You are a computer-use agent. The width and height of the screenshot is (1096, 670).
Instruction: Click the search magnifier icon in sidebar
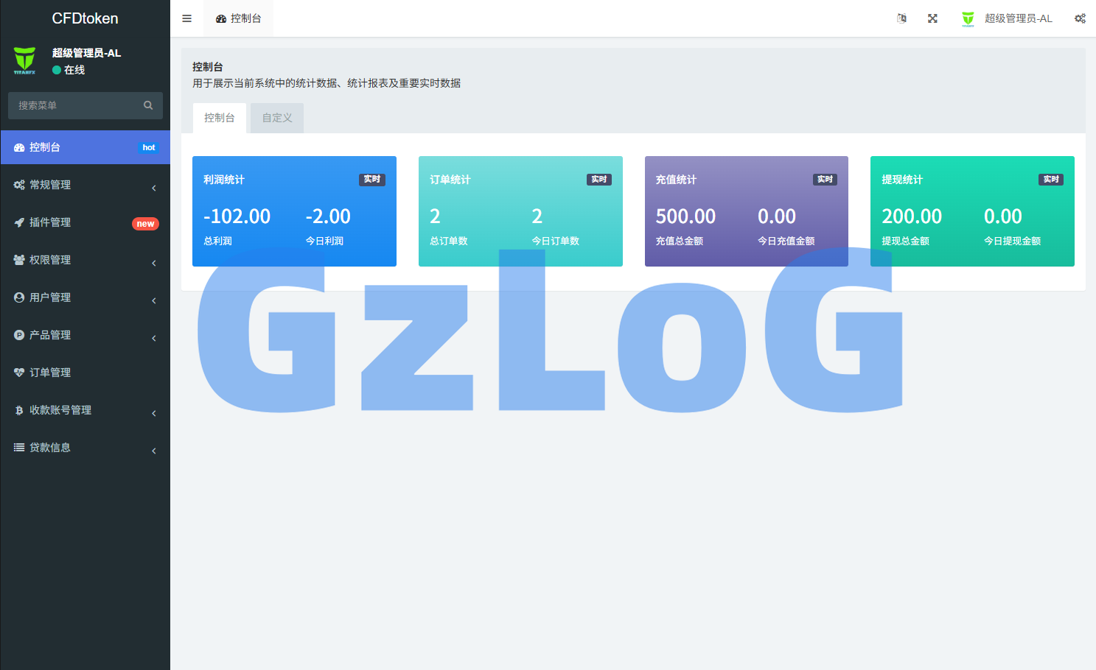148,105
